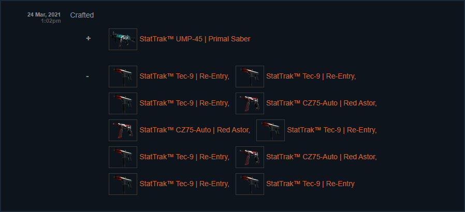Screen dimensions: 465x212
Task: Click third removed row's CZ75-Auto Red Astor icon
Action: click(123, 130)
